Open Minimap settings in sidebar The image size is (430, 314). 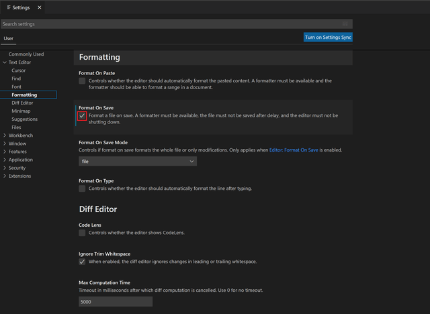[x=22, y=111]
